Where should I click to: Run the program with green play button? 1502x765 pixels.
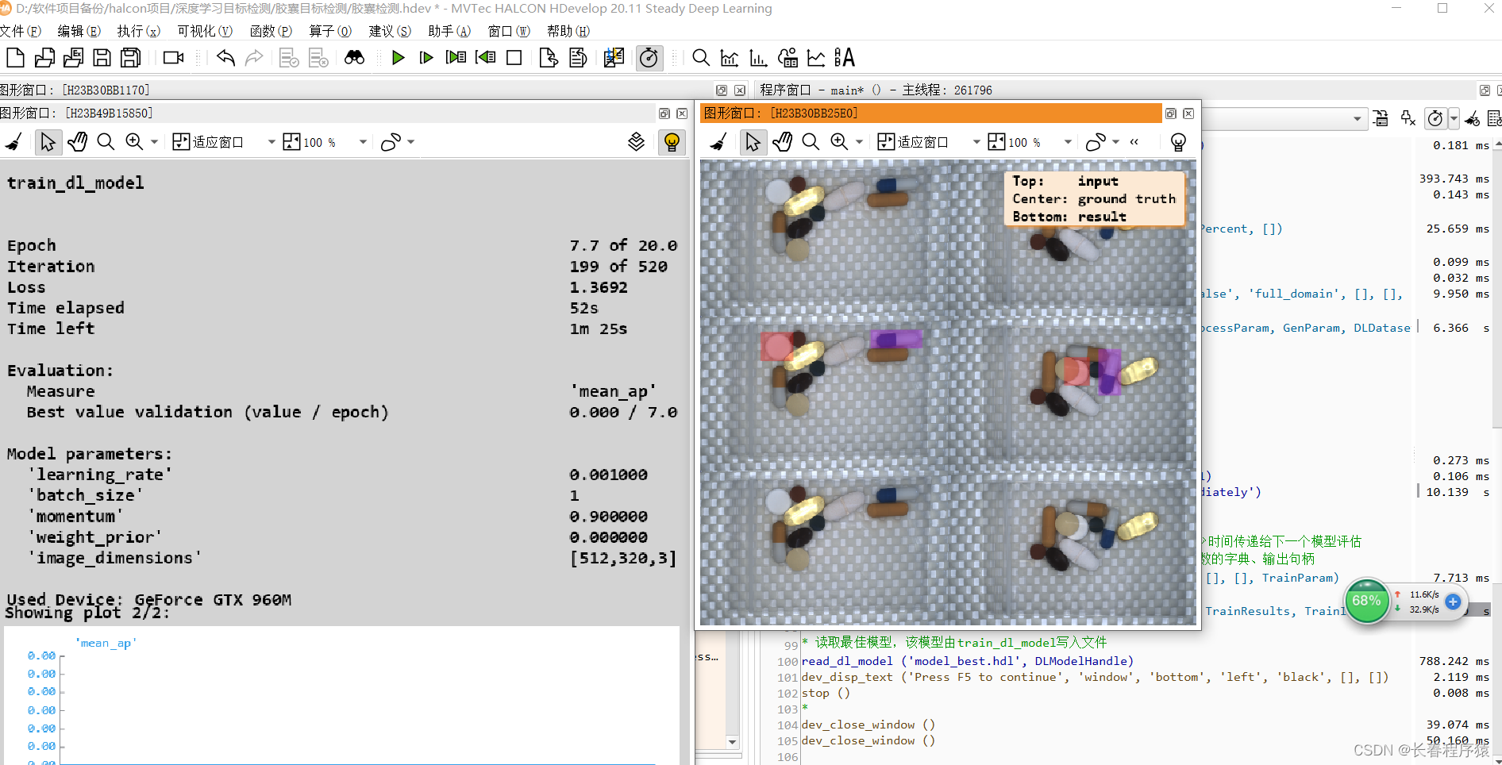click(398, 58)
